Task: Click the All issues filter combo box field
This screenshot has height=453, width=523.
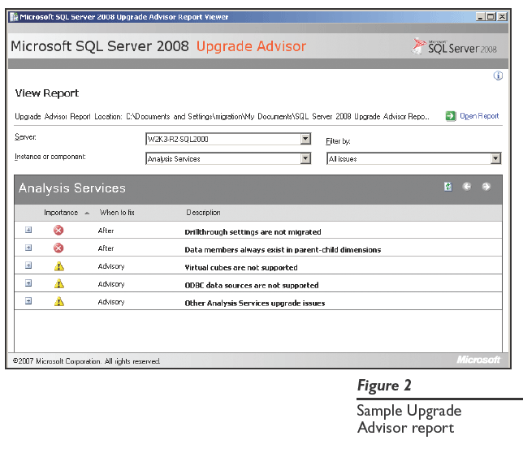Action: (x=414, y=158)
